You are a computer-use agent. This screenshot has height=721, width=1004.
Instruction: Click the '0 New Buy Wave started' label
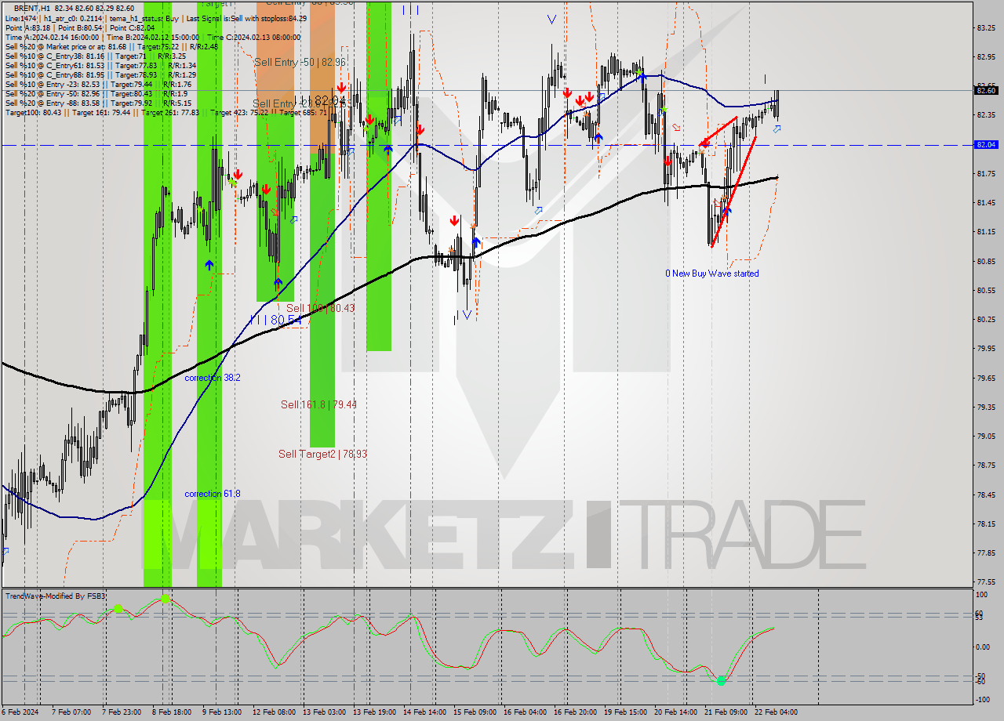pos(712,274)
